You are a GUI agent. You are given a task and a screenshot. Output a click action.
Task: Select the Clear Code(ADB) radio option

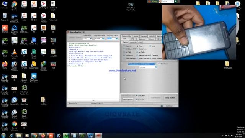(129, 58)
